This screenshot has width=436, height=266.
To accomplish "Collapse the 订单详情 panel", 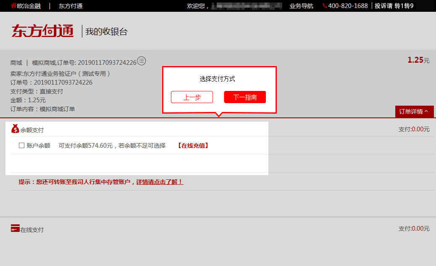I will click(x=414, y=112).
